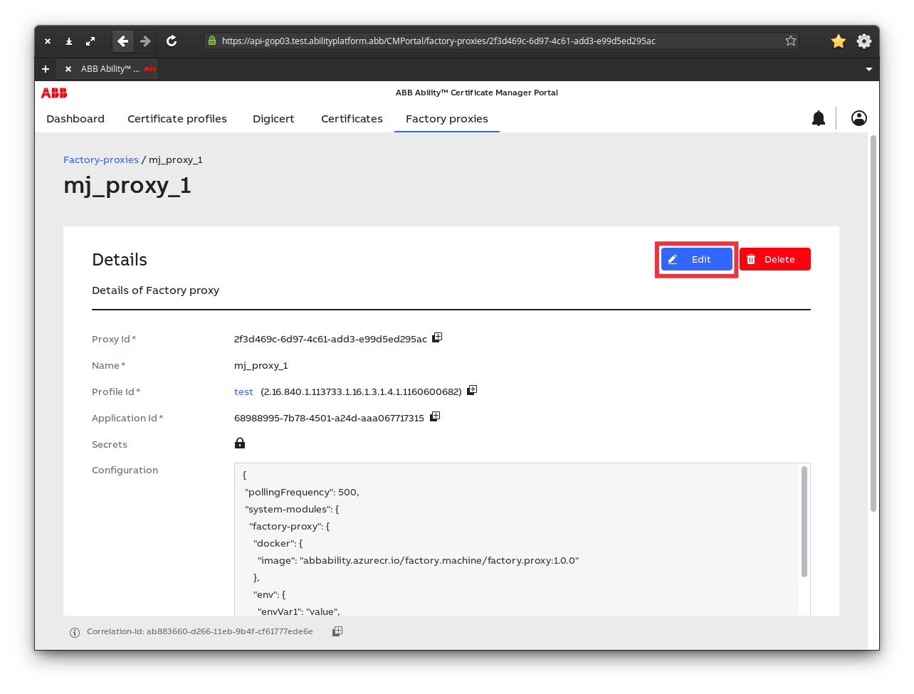Screen dimensions: 914x694
Task: Click inside the Configuration JSON text area
Action: tap(517, 540)
